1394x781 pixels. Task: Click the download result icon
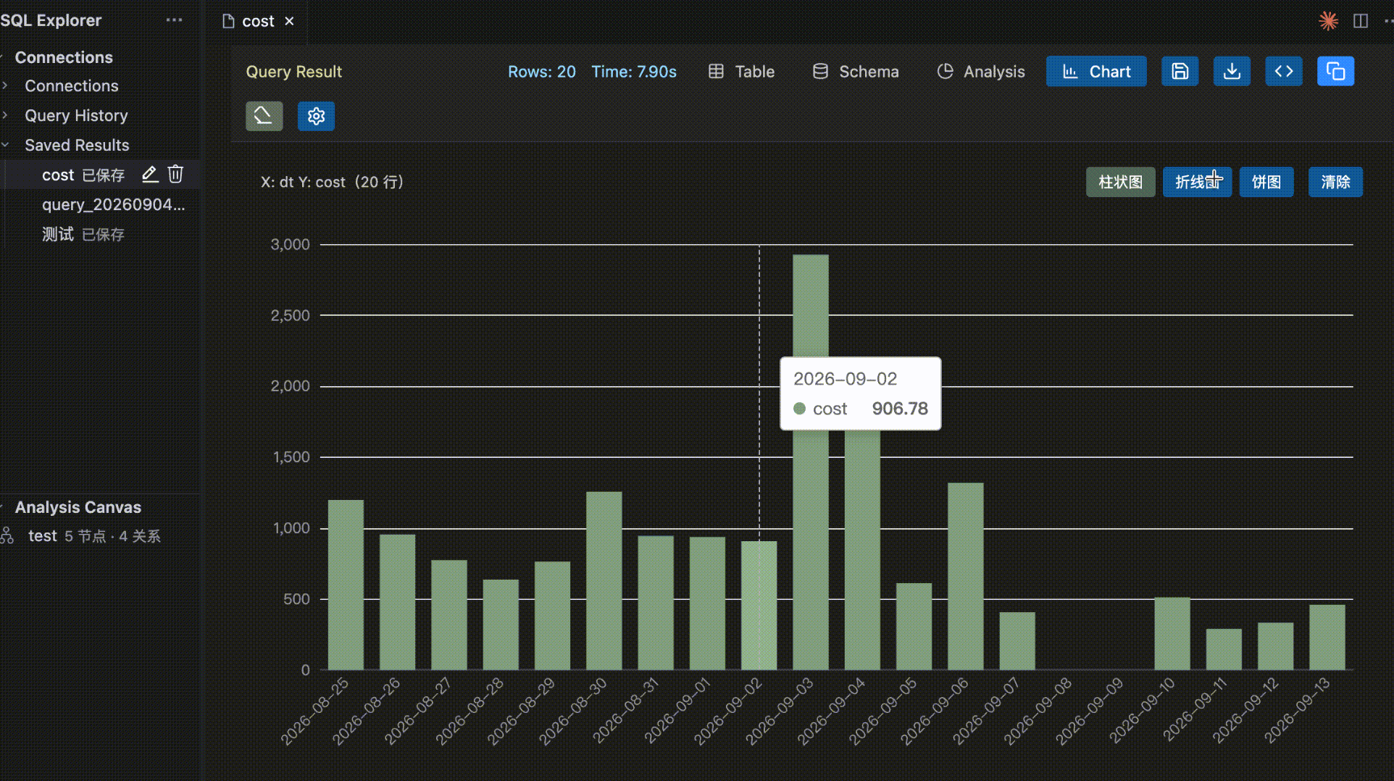1232,71
